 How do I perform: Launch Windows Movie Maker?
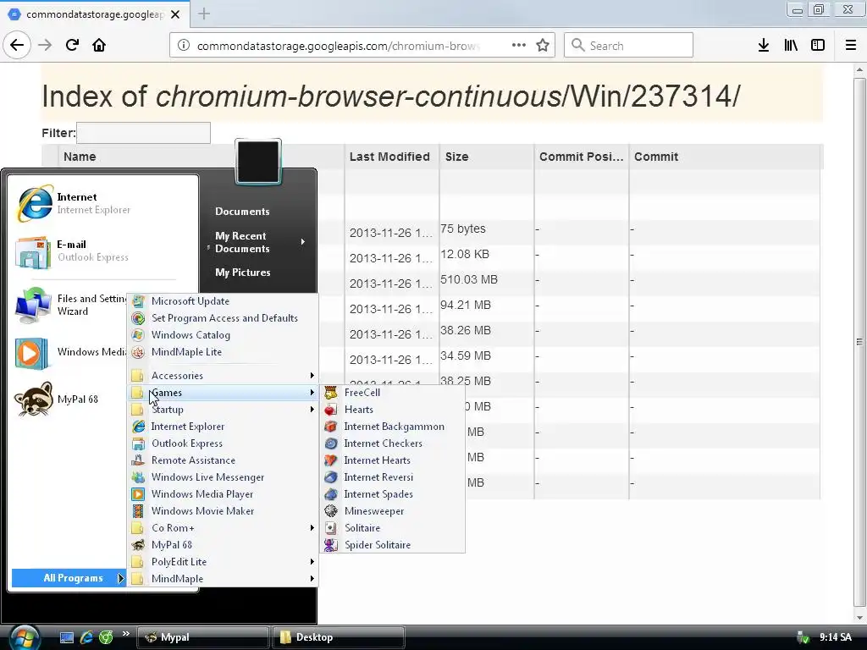point(224,511)
